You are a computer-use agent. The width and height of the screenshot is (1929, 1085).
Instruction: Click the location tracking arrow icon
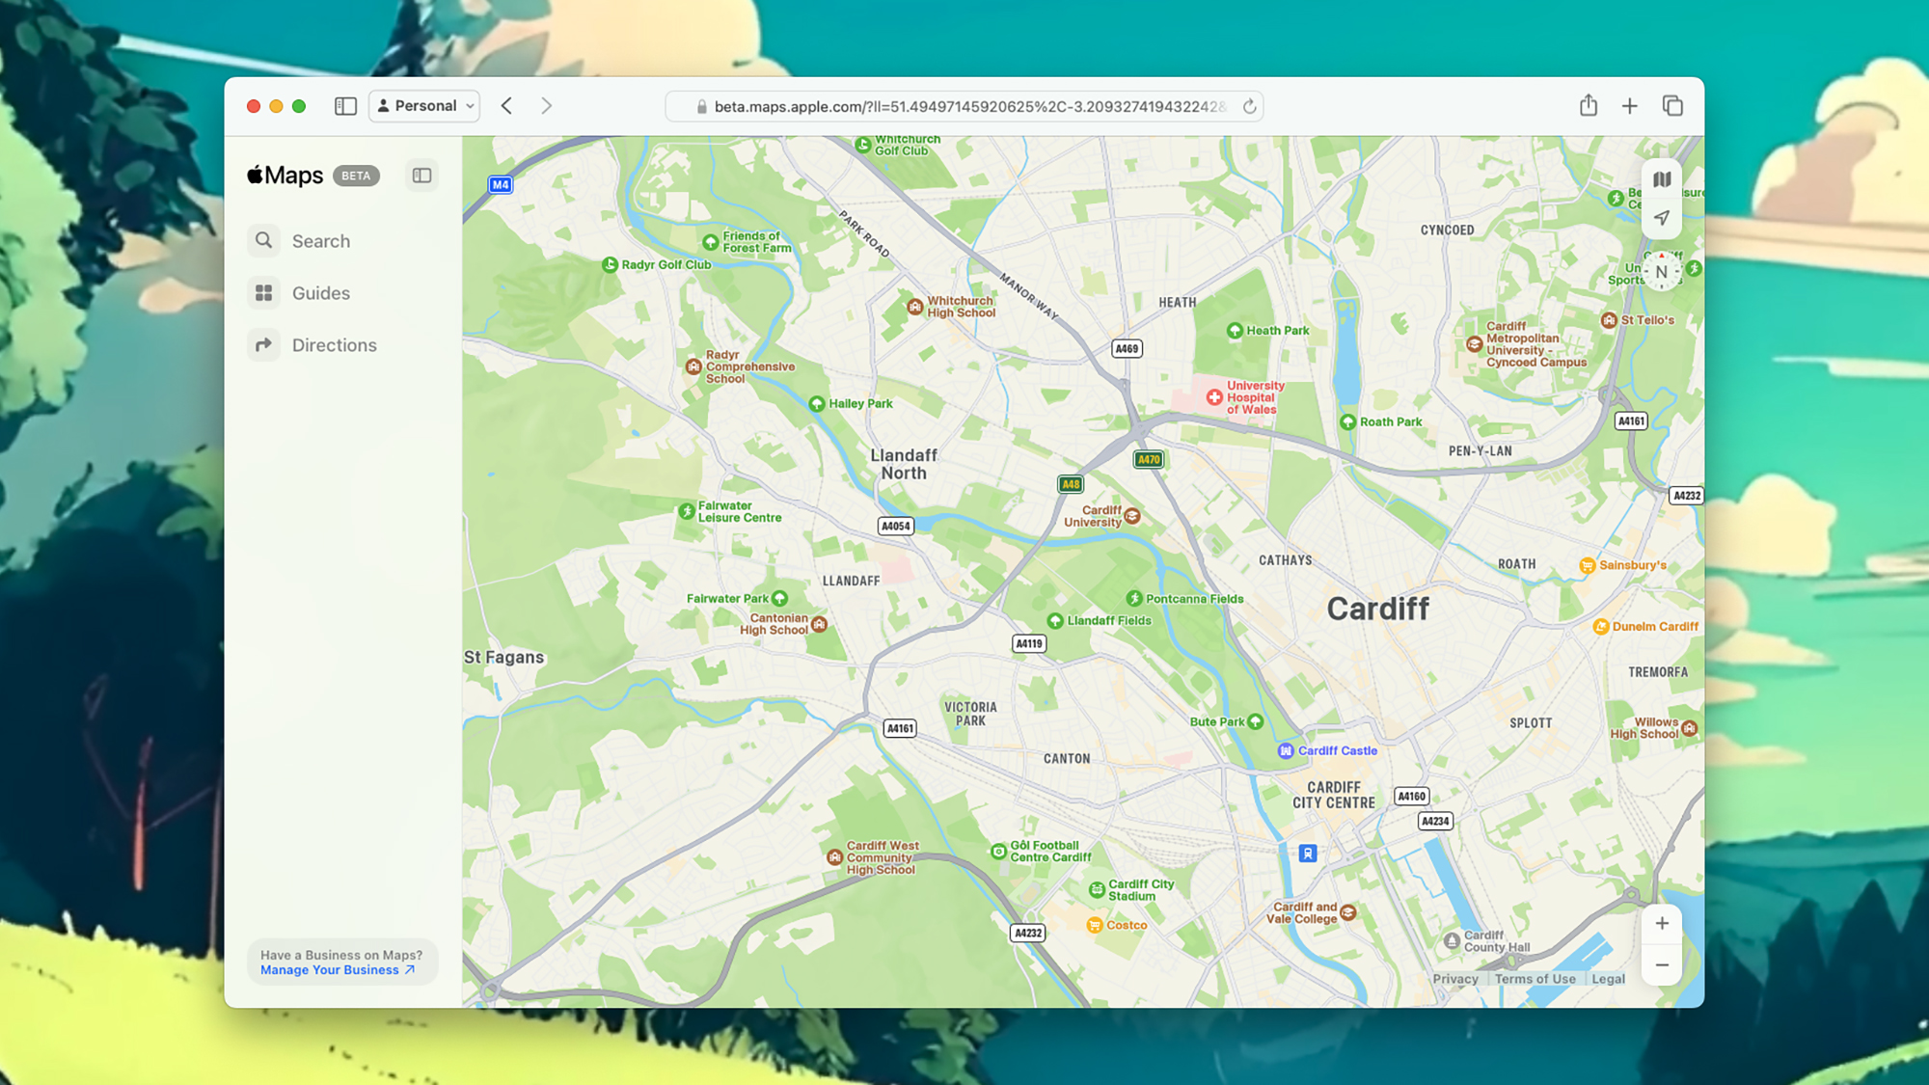point(1662,219)
